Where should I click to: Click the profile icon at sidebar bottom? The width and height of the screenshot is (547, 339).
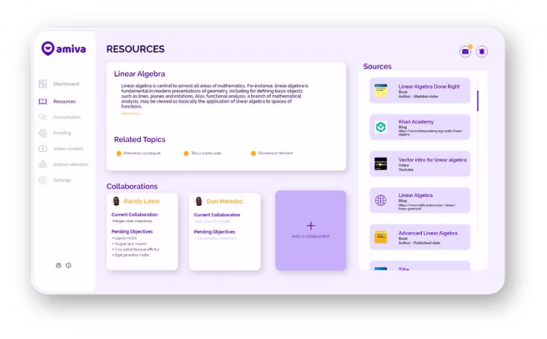click(58, 265)
